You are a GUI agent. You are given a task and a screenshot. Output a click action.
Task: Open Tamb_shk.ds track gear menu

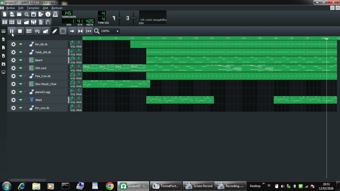click(13, 52)
